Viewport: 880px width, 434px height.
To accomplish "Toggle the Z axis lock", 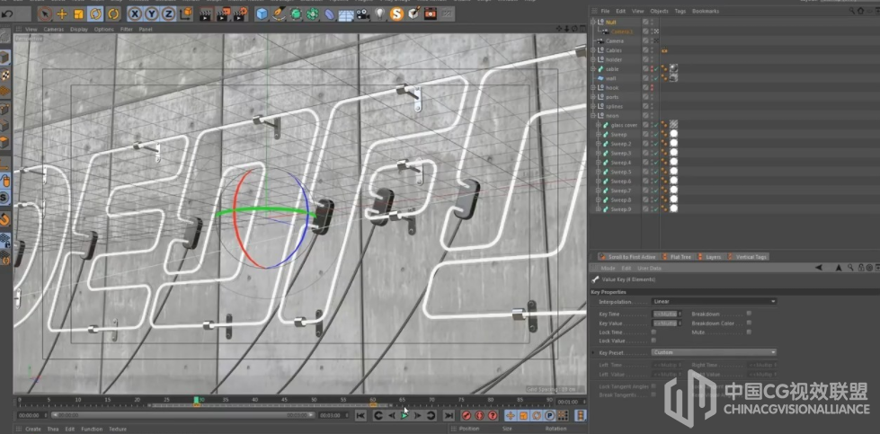I will pyautogui.click(x=168, y=14).
